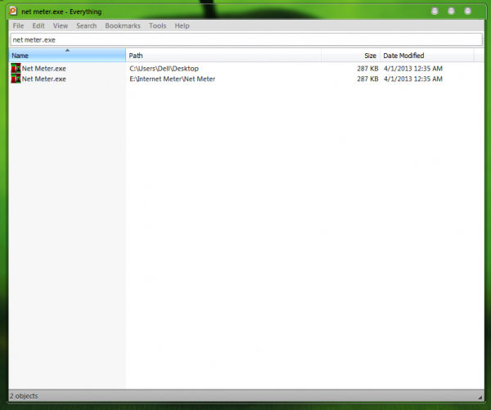Click the path C:\Users\Dell\Desktop

click(164, 68)
